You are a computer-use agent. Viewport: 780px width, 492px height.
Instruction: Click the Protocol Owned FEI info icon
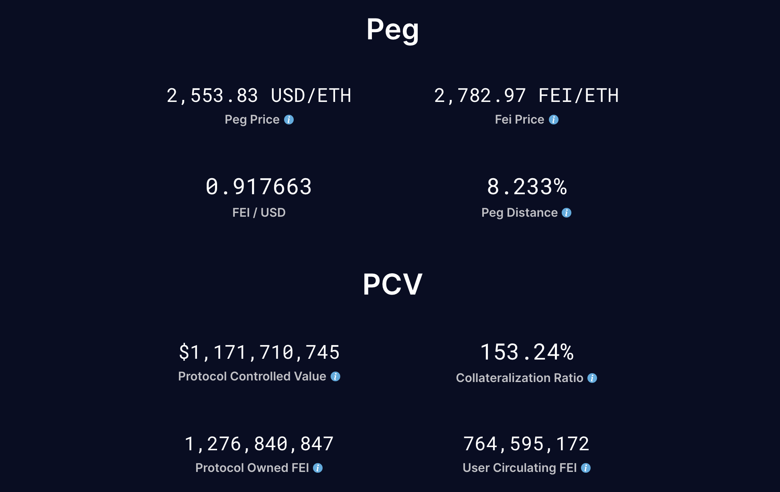click(x=318, y=468)
